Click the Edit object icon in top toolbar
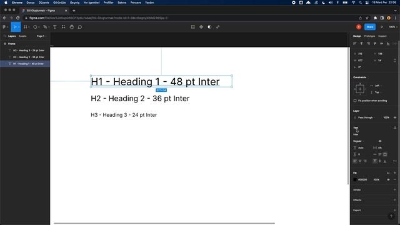Viewport: 400px width, 225px height. click(193, 27)
